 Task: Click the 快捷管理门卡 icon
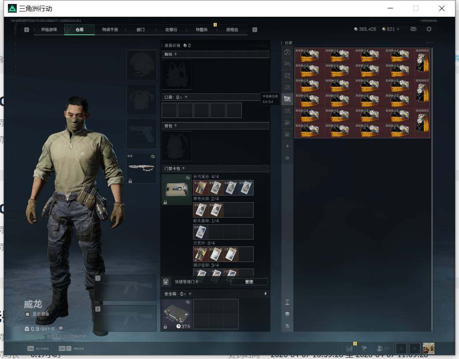166,282
